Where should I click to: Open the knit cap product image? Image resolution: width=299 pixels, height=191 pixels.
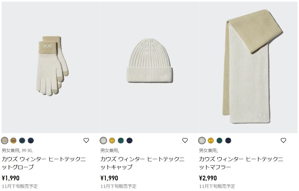coord(149,67)
